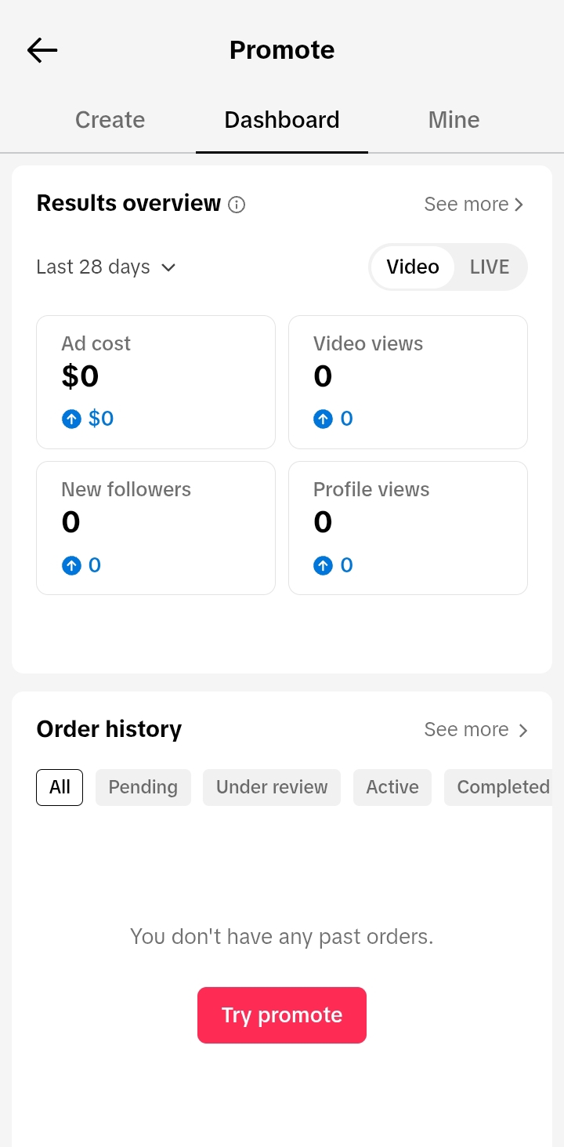Filter orders by Active
Viewport: 564px width, 1147px height.
tap(392, 787)
